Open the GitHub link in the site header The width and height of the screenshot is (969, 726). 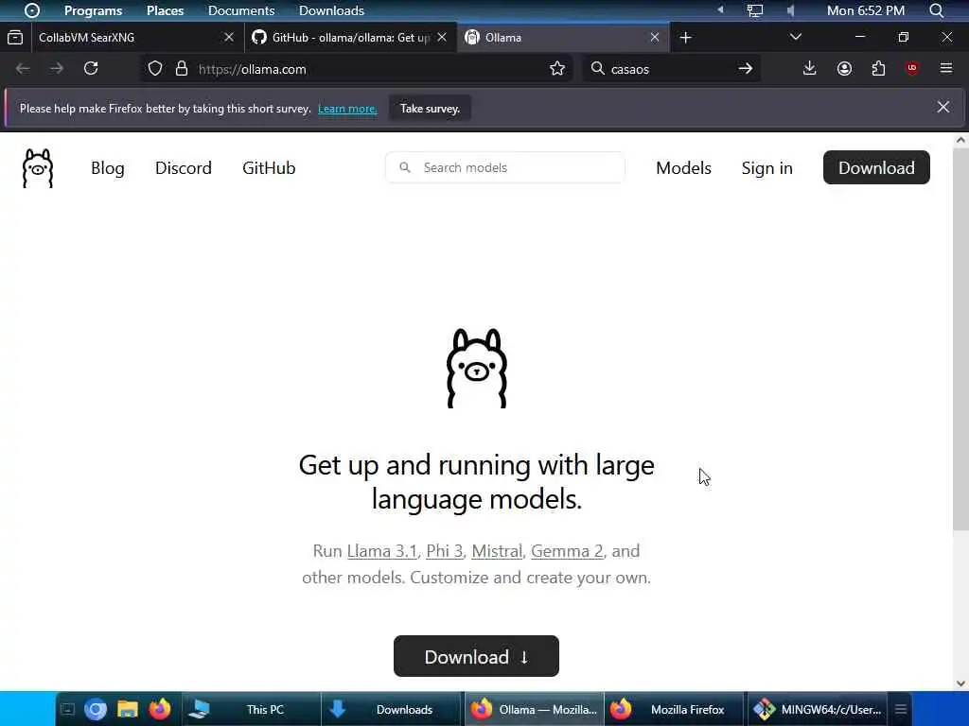[269, 168]
